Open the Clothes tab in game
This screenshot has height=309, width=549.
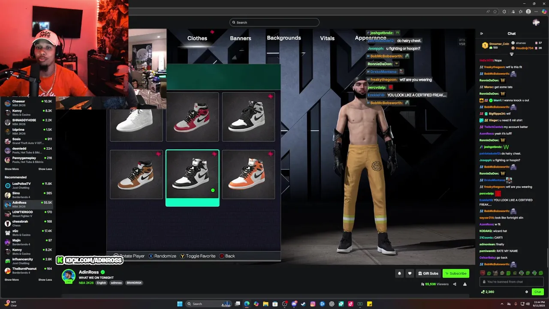[x=197, y=38]
